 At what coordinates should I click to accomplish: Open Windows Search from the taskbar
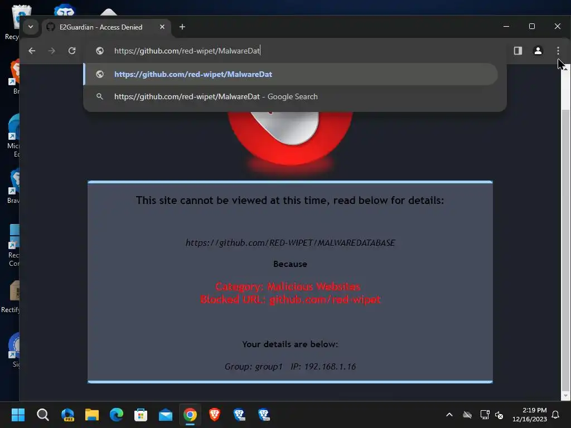point(42,415)
